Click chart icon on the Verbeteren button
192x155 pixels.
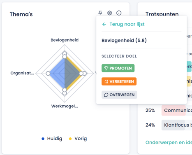pyautogui.click(x=106, y=81)
